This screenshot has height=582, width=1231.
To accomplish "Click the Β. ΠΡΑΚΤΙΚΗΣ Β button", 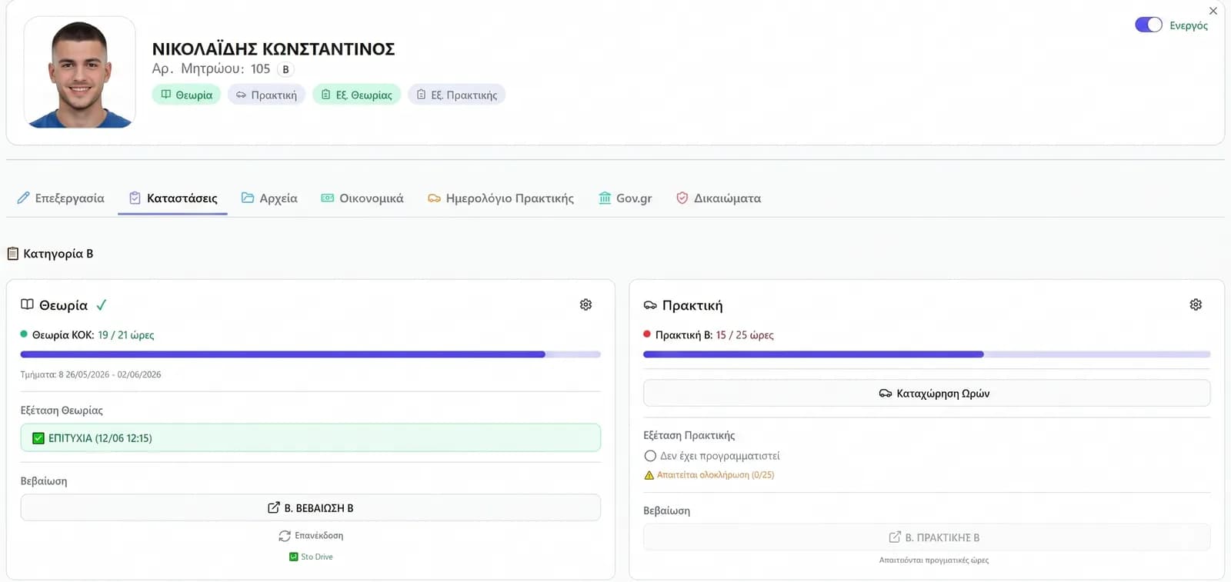I will [926, 537].
